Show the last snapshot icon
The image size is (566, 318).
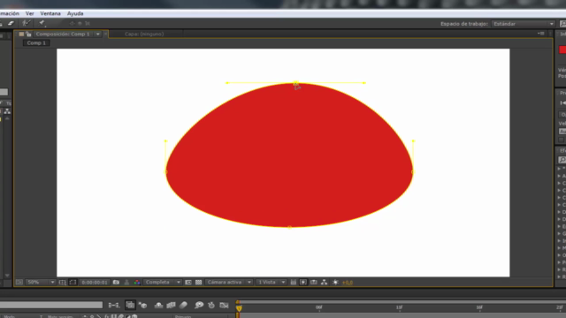click(x=126, y=283)
